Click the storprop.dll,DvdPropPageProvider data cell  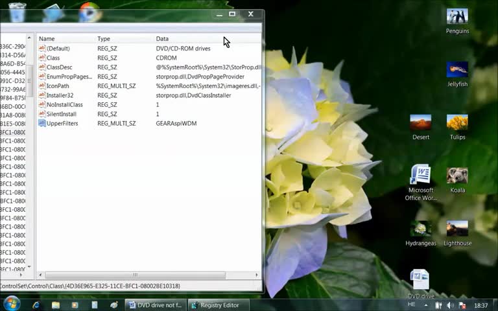click(200, 76)
